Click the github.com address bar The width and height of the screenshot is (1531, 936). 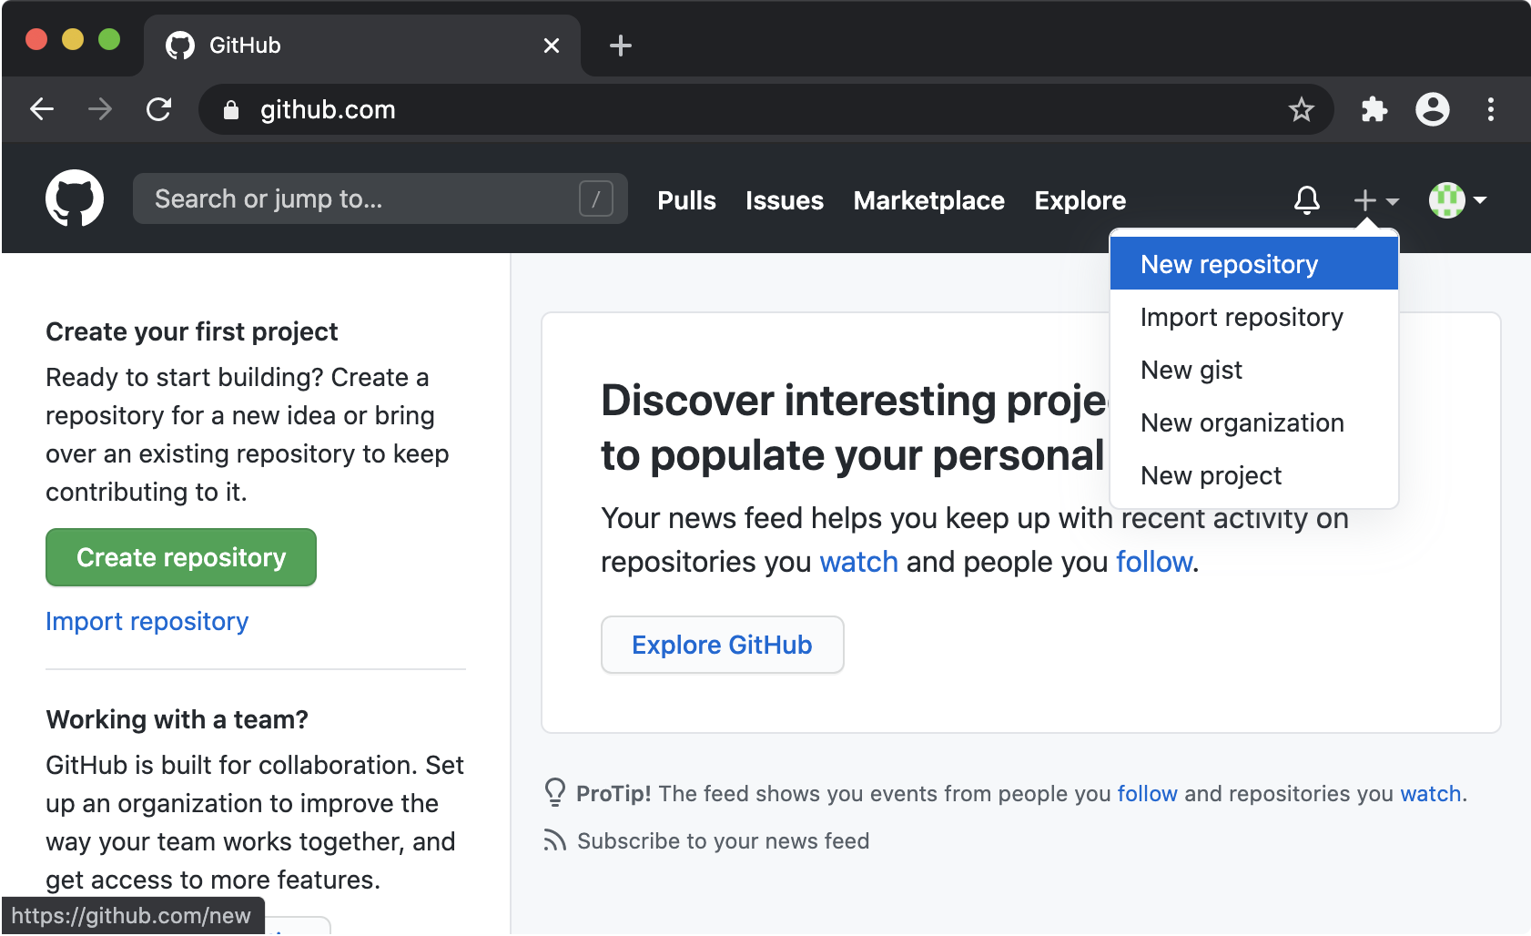(x=766, y=109)
